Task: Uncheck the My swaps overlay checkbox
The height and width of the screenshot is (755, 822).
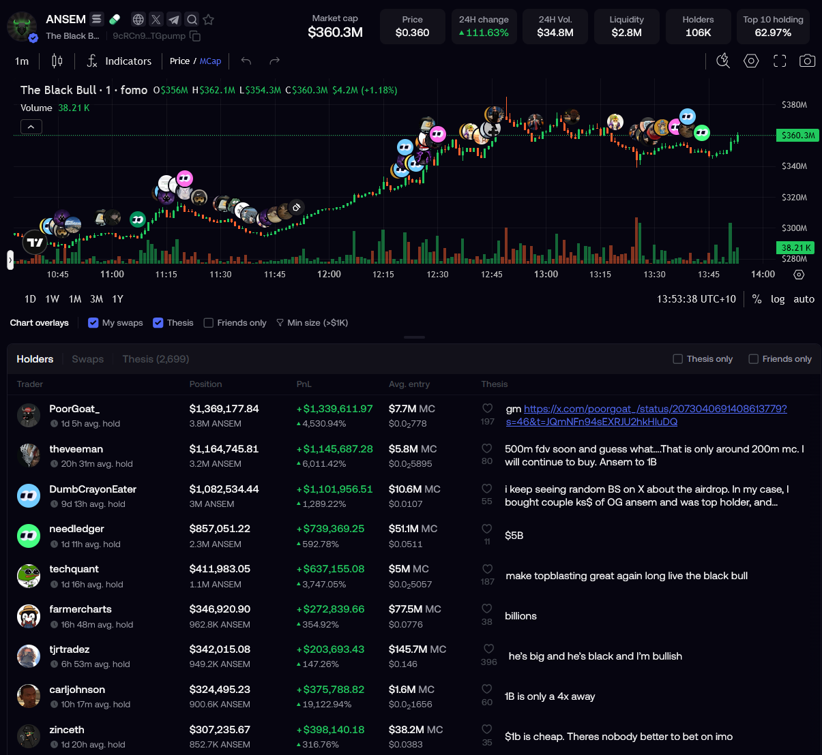Action: 93,323
